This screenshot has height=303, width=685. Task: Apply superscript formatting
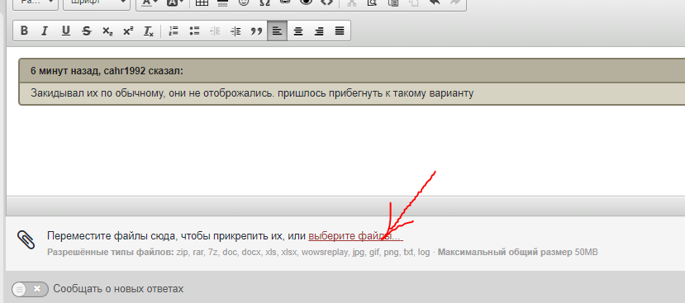[x=128, y=31]
